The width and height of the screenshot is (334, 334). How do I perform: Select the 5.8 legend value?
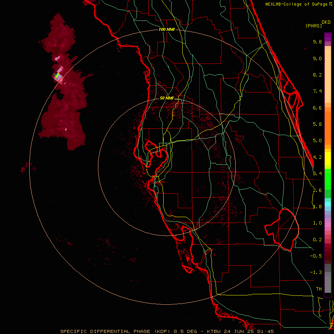pos(317,124)
